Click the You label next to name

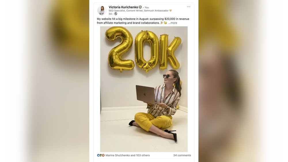[x=147, y=7]
